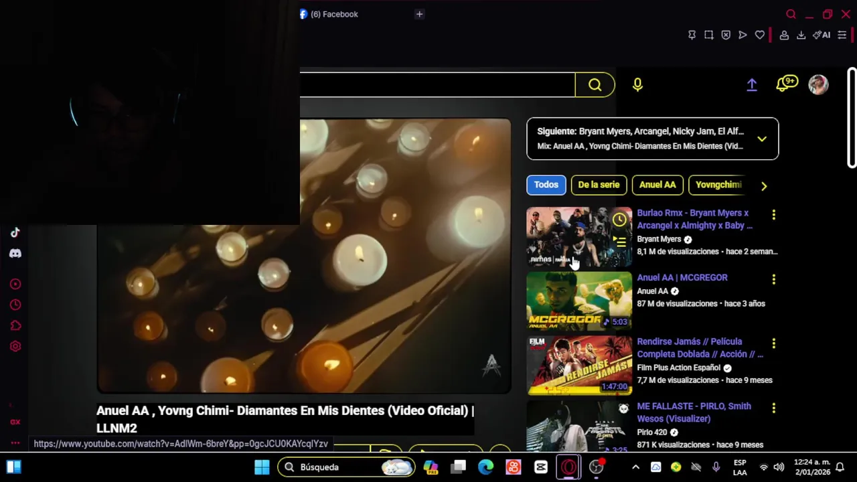
Task: Click the MCGREGOR video thumbnail
Action: coord(579,301)
